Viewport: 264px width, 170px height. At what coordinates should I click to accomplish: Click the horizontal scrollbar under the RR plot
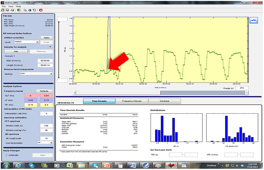158,93
